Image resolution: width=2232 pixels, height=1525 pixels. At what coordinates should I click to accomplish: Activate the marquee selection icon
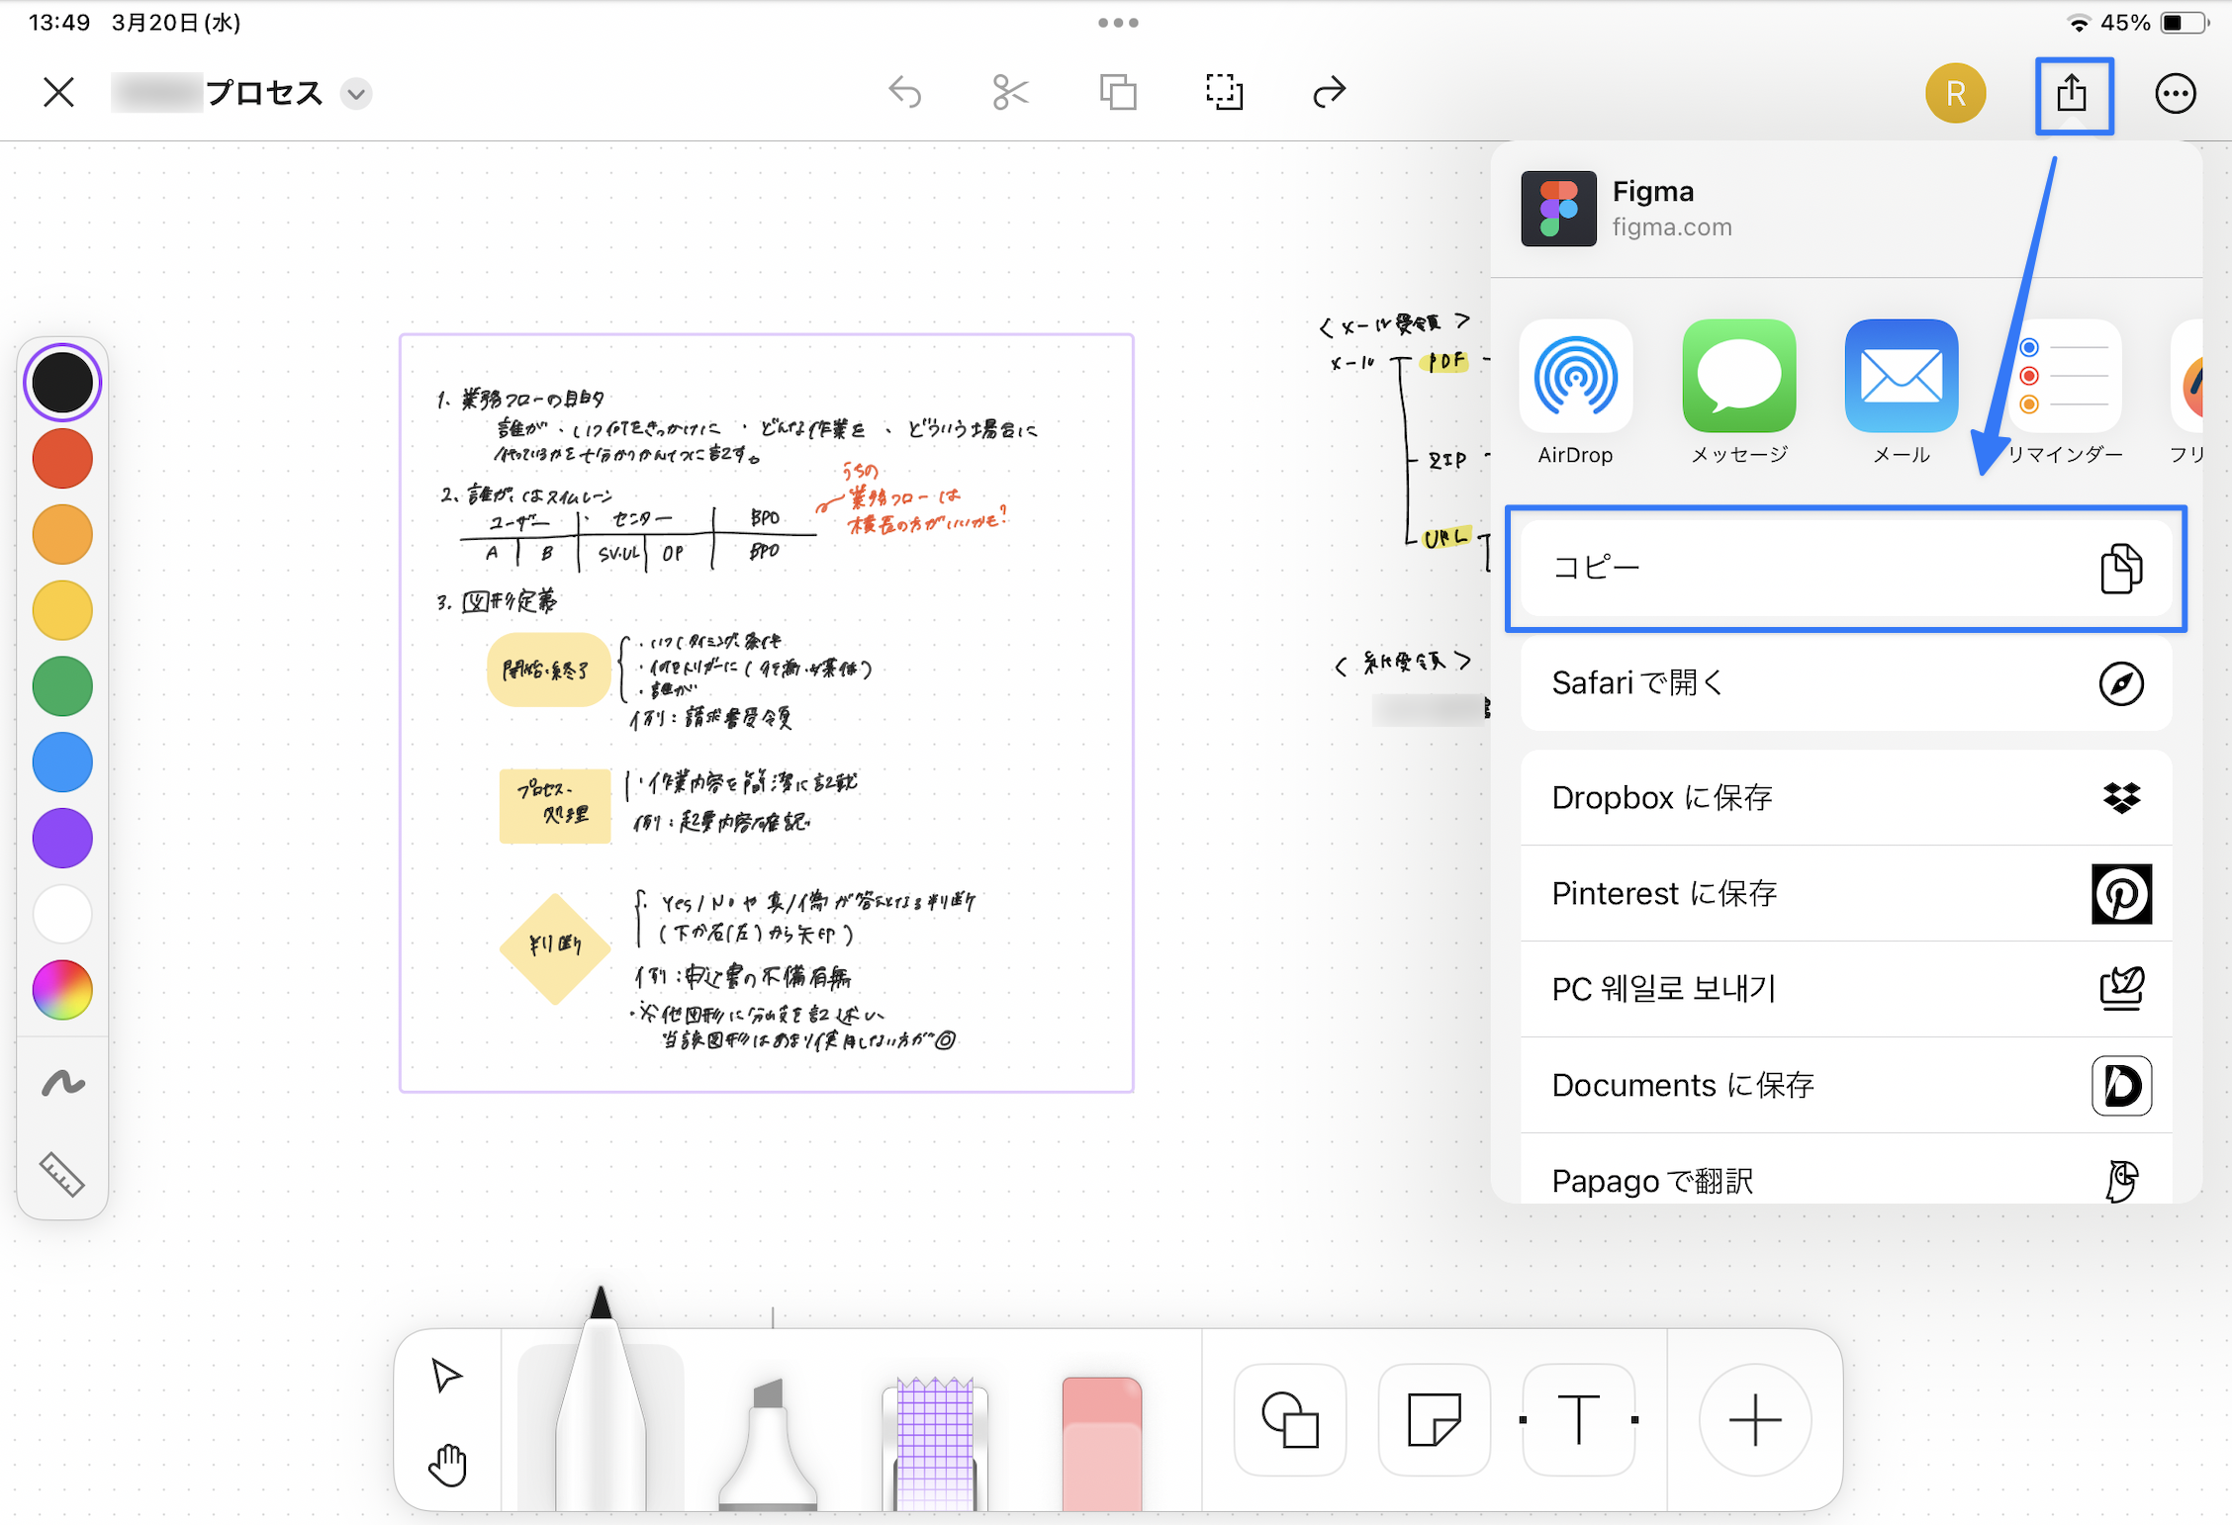point(1224,93)
